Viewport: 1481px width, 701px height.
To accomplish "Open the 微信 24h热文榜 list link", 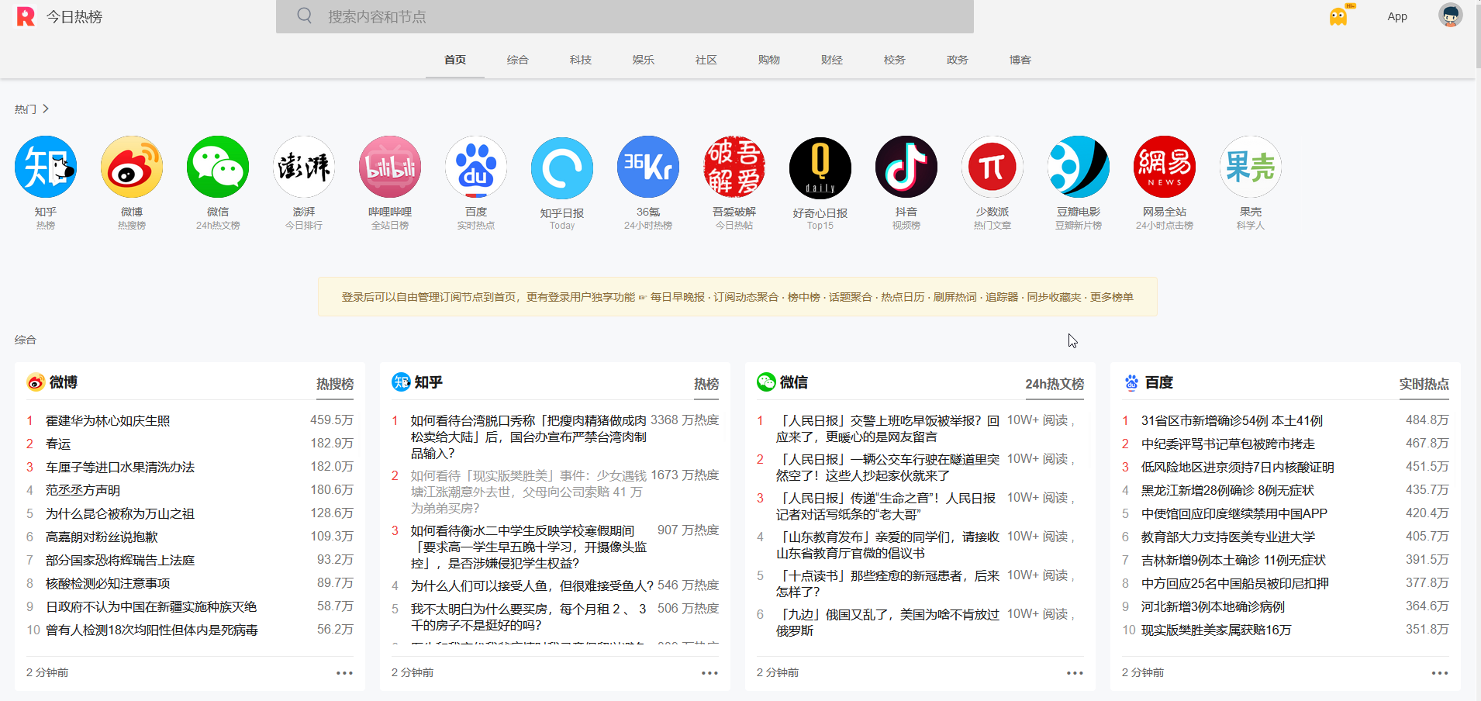I will point(1055,384).
